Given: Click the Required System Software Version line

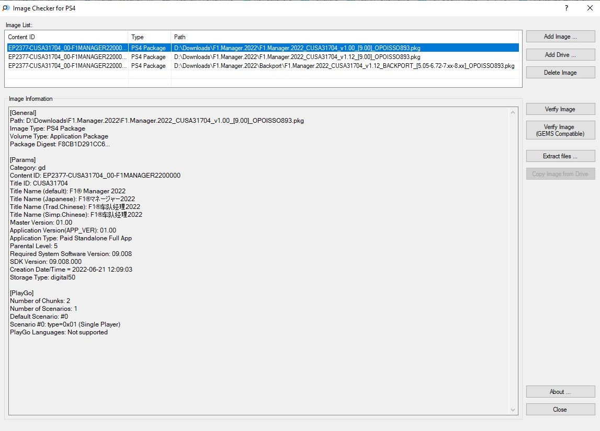Looking at the screenshot, I should point(71,254).
